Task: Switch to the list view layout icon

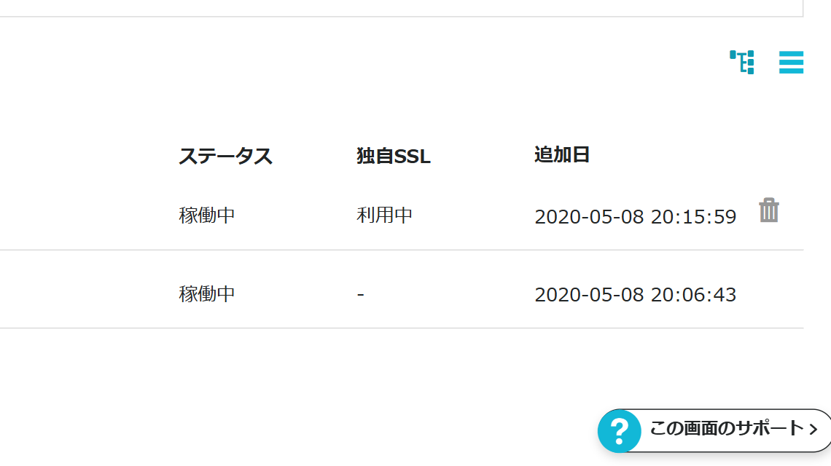Action: (791, 62)
